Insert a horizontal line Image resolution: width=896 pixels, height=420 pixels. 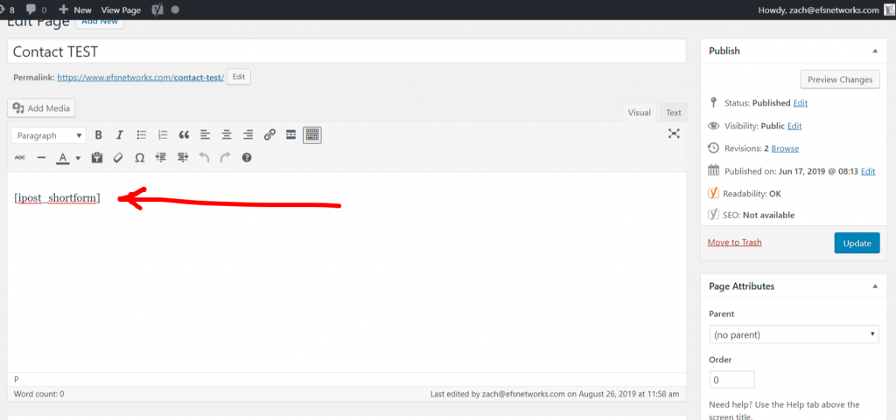point(41,157)
